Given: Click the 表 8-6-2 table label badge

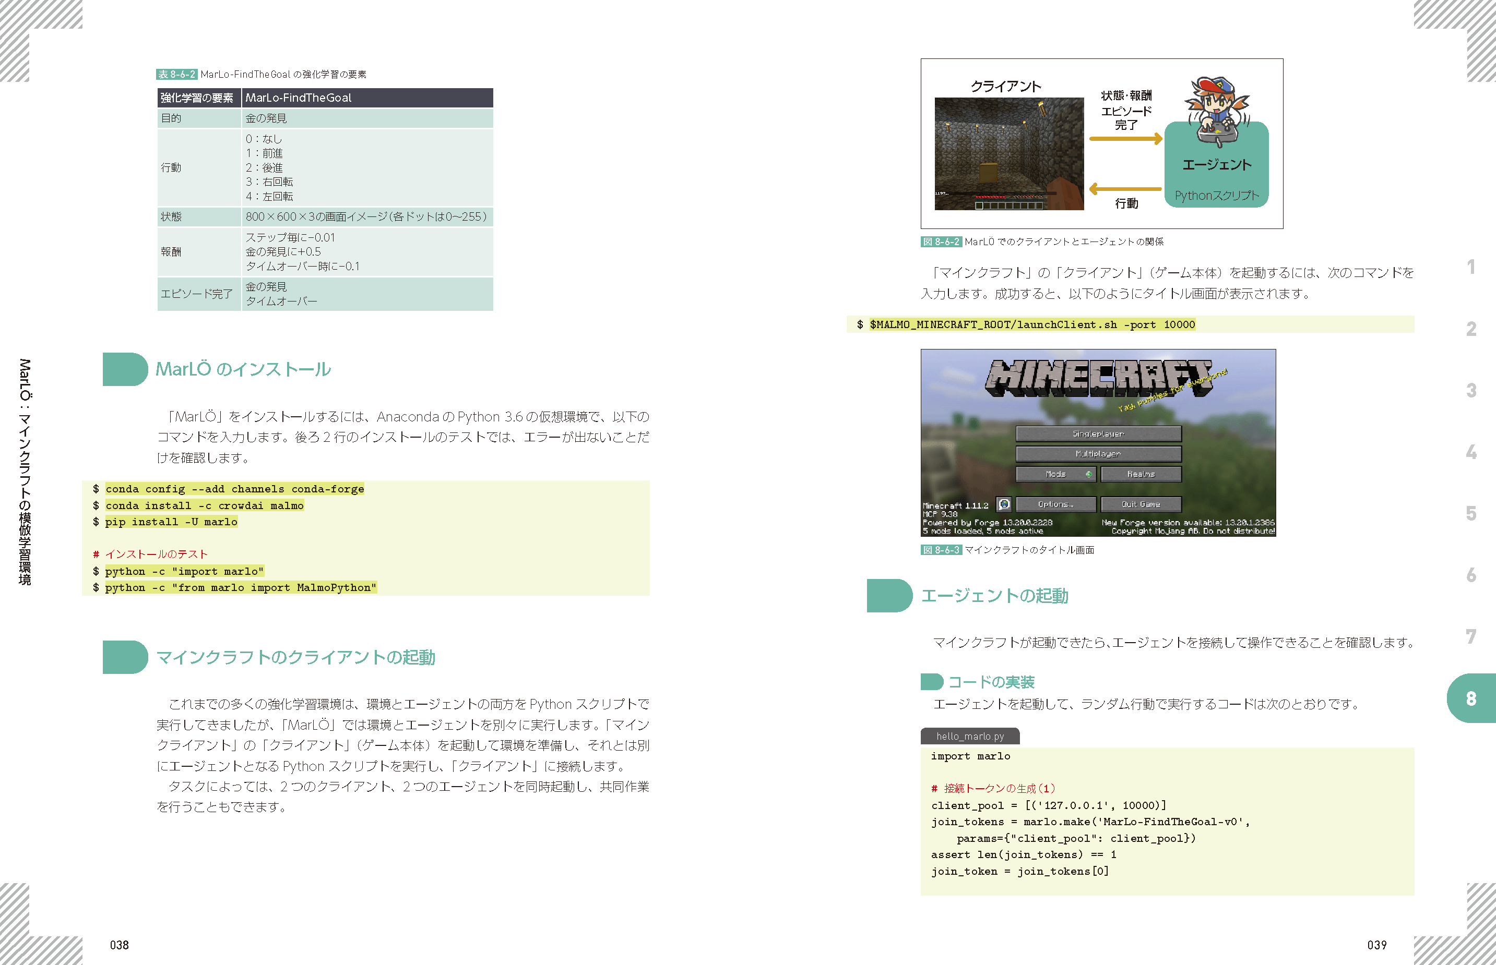Looking at the screenshot, I should point(177,75).
